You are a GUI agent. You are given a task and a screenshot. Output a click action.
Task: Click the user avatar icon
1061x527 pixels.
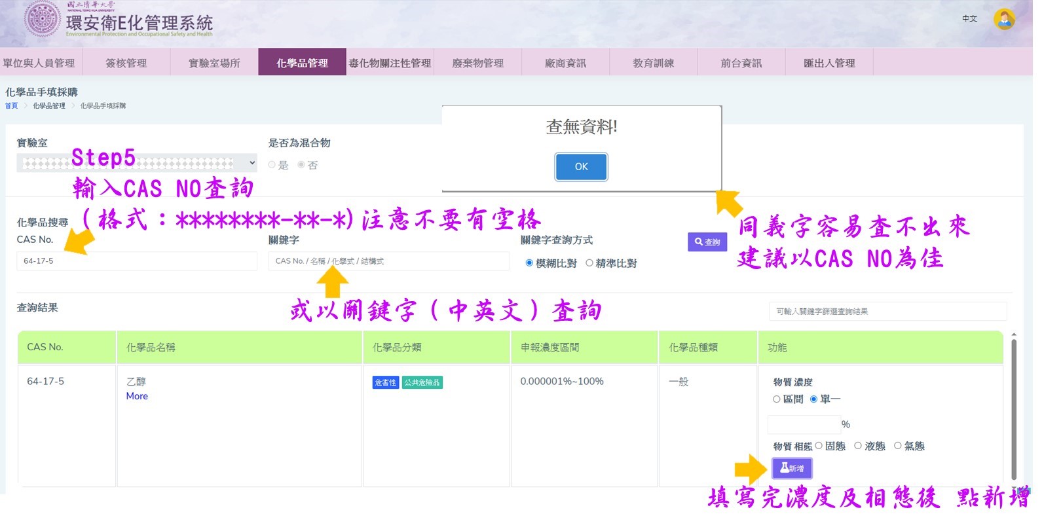pos(1003,19)
